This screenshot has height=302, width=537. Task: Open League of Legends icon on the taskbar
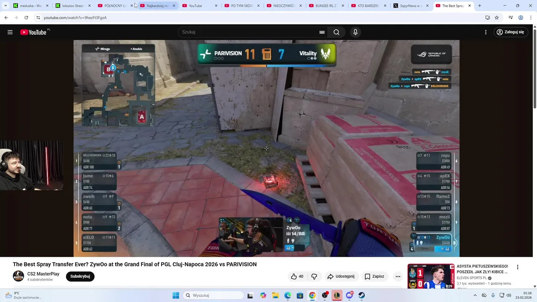pyautogui.click(x=337, y=295)
